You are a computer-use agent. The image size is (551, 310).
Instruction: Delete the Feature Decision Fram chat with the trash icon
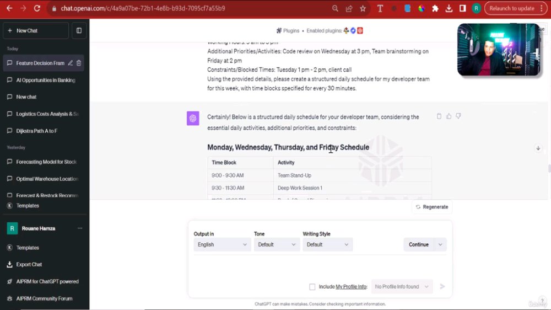click(x=79, y=63)
